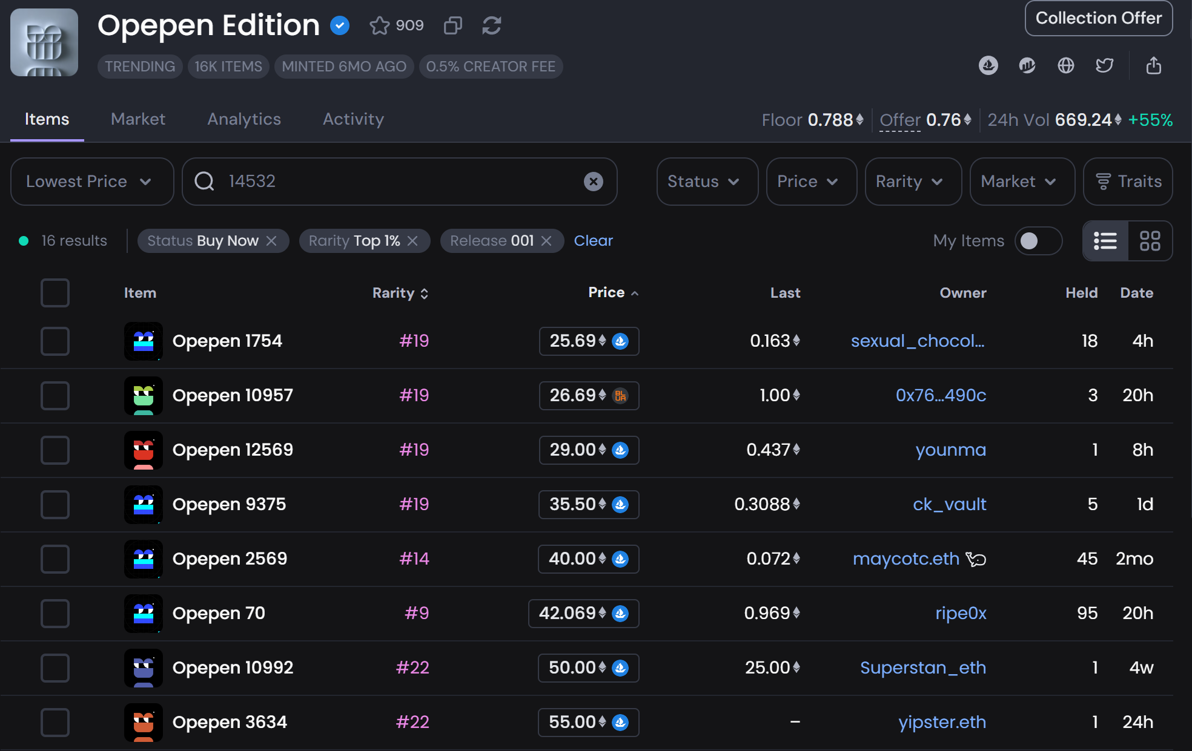This screenshot has width=1192, height=751.
Task: Switch to the Analytics tab
Action: click(x=244, y=119)
